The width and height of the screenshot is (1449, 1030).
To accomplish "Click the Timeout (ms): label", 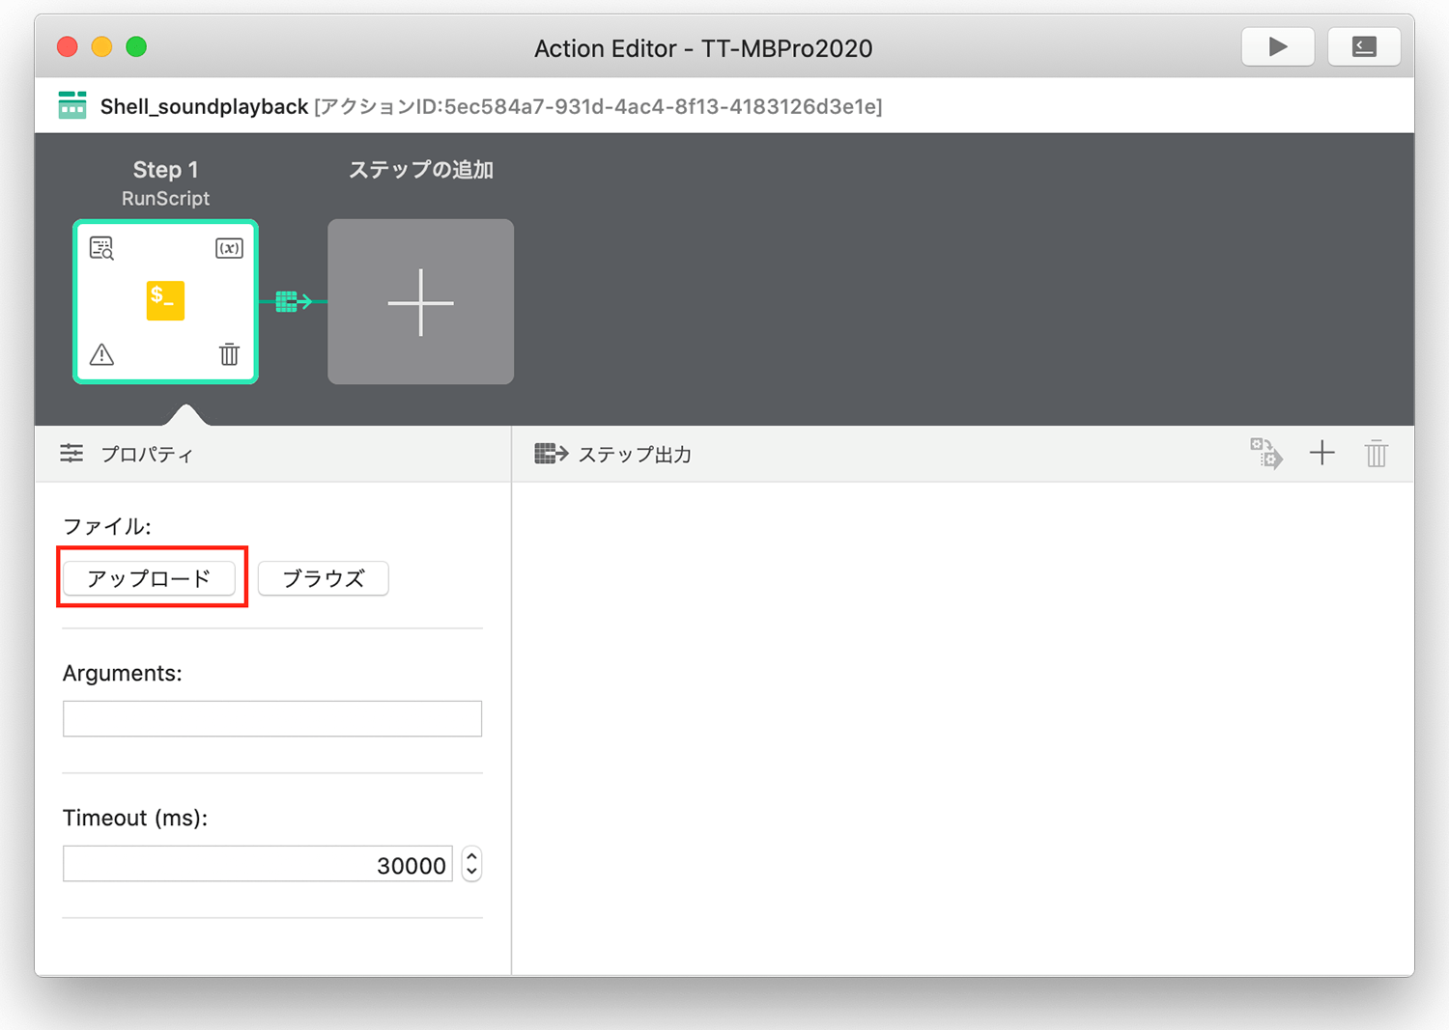I will click(135, 818).
